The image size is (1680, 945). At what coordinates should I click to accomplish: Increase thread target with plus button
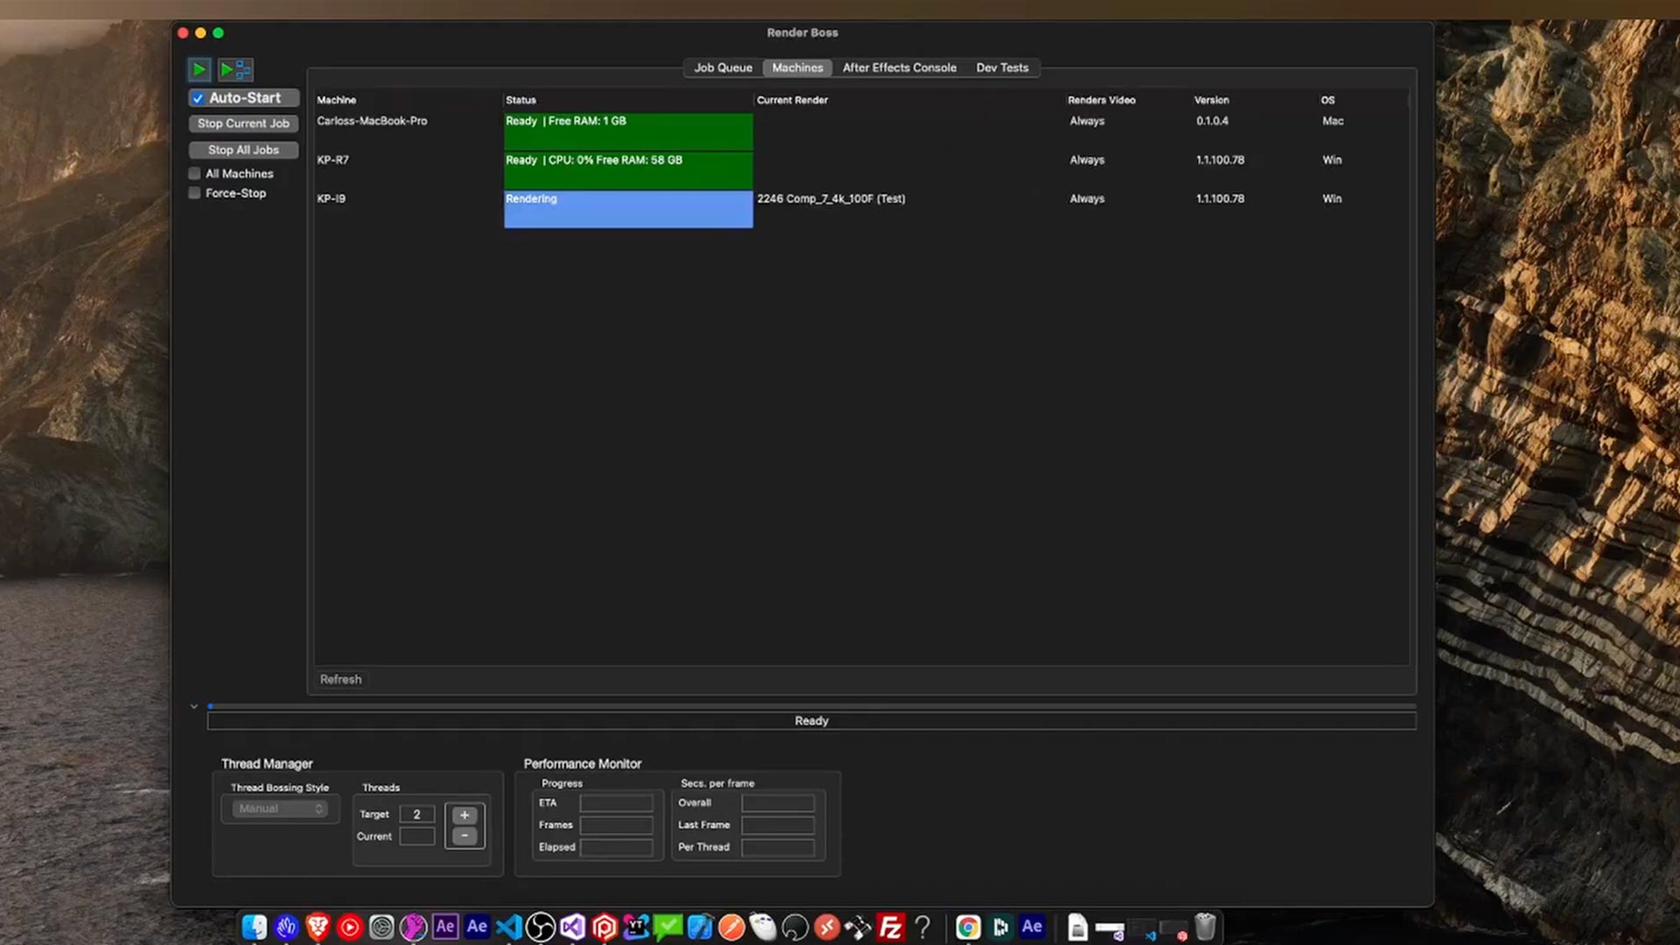[465, 815]
